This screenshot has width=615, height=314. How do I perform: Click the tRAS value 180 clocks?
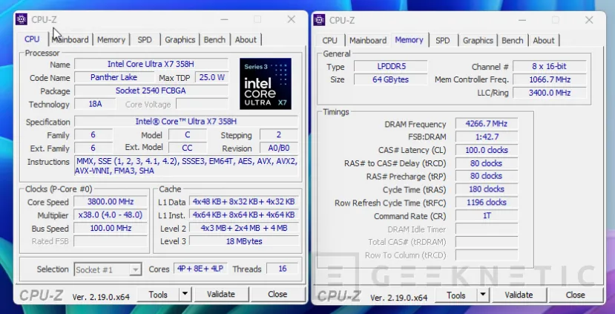(487, 189)
